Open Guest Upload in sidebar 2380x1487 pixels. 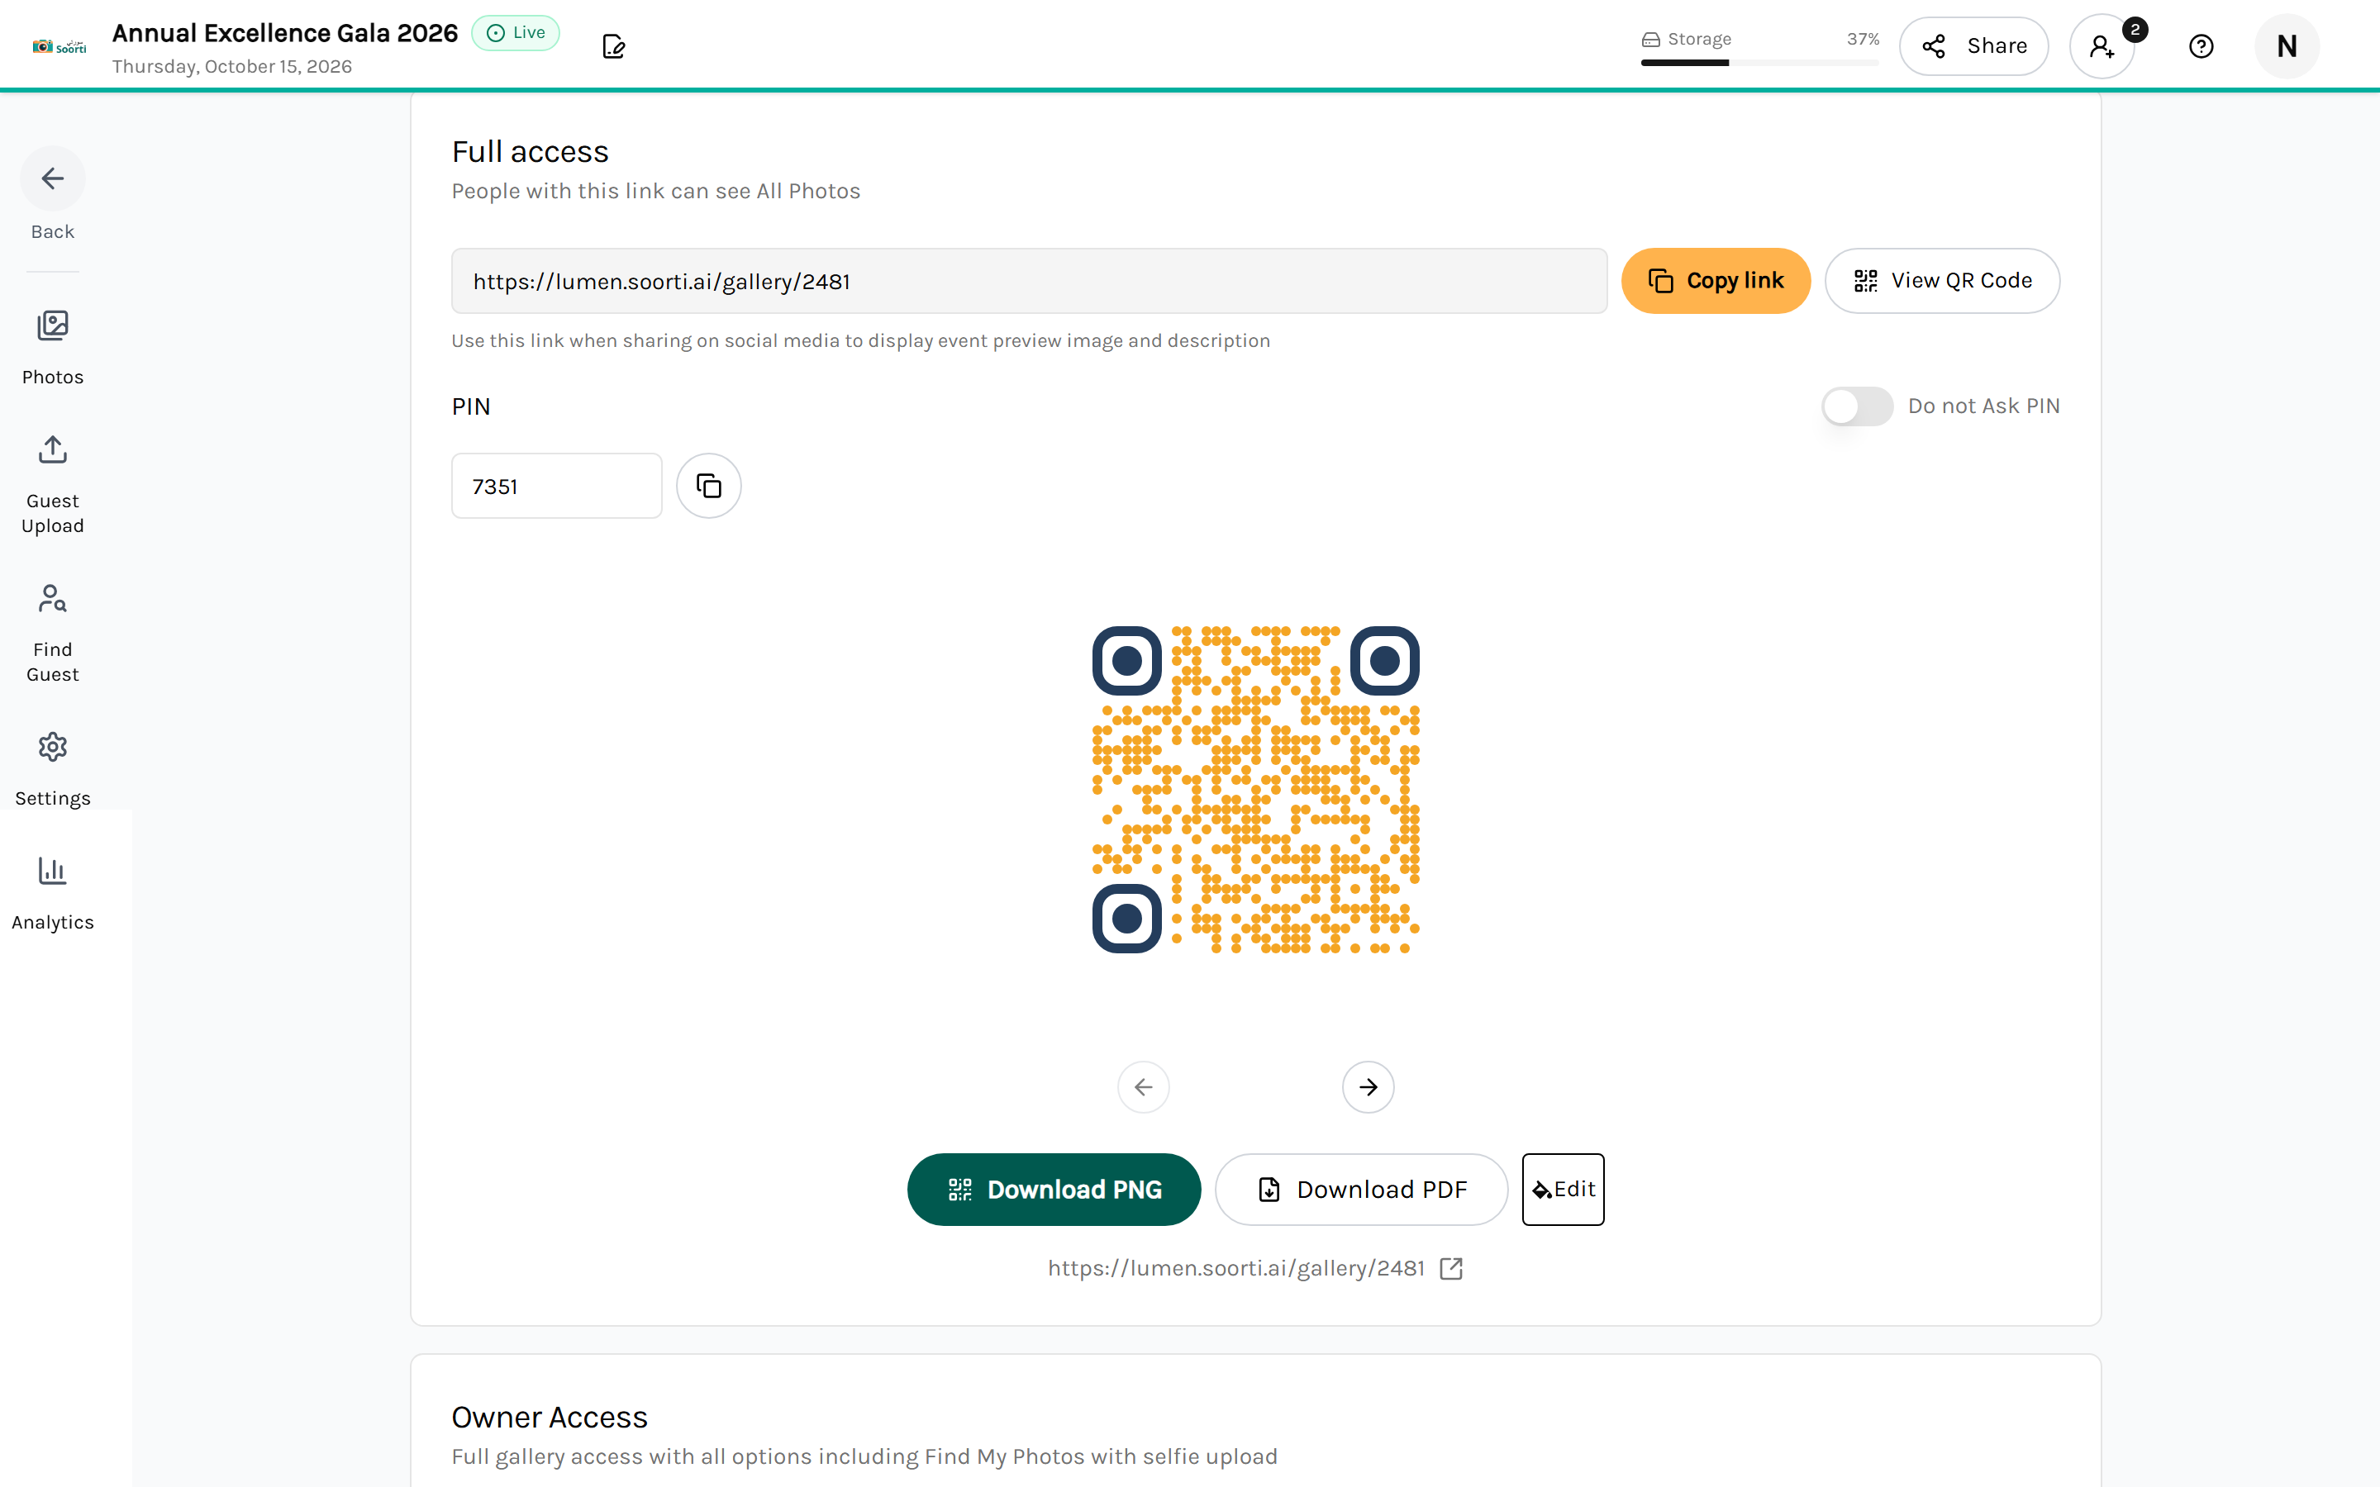[x=53, y=485]
